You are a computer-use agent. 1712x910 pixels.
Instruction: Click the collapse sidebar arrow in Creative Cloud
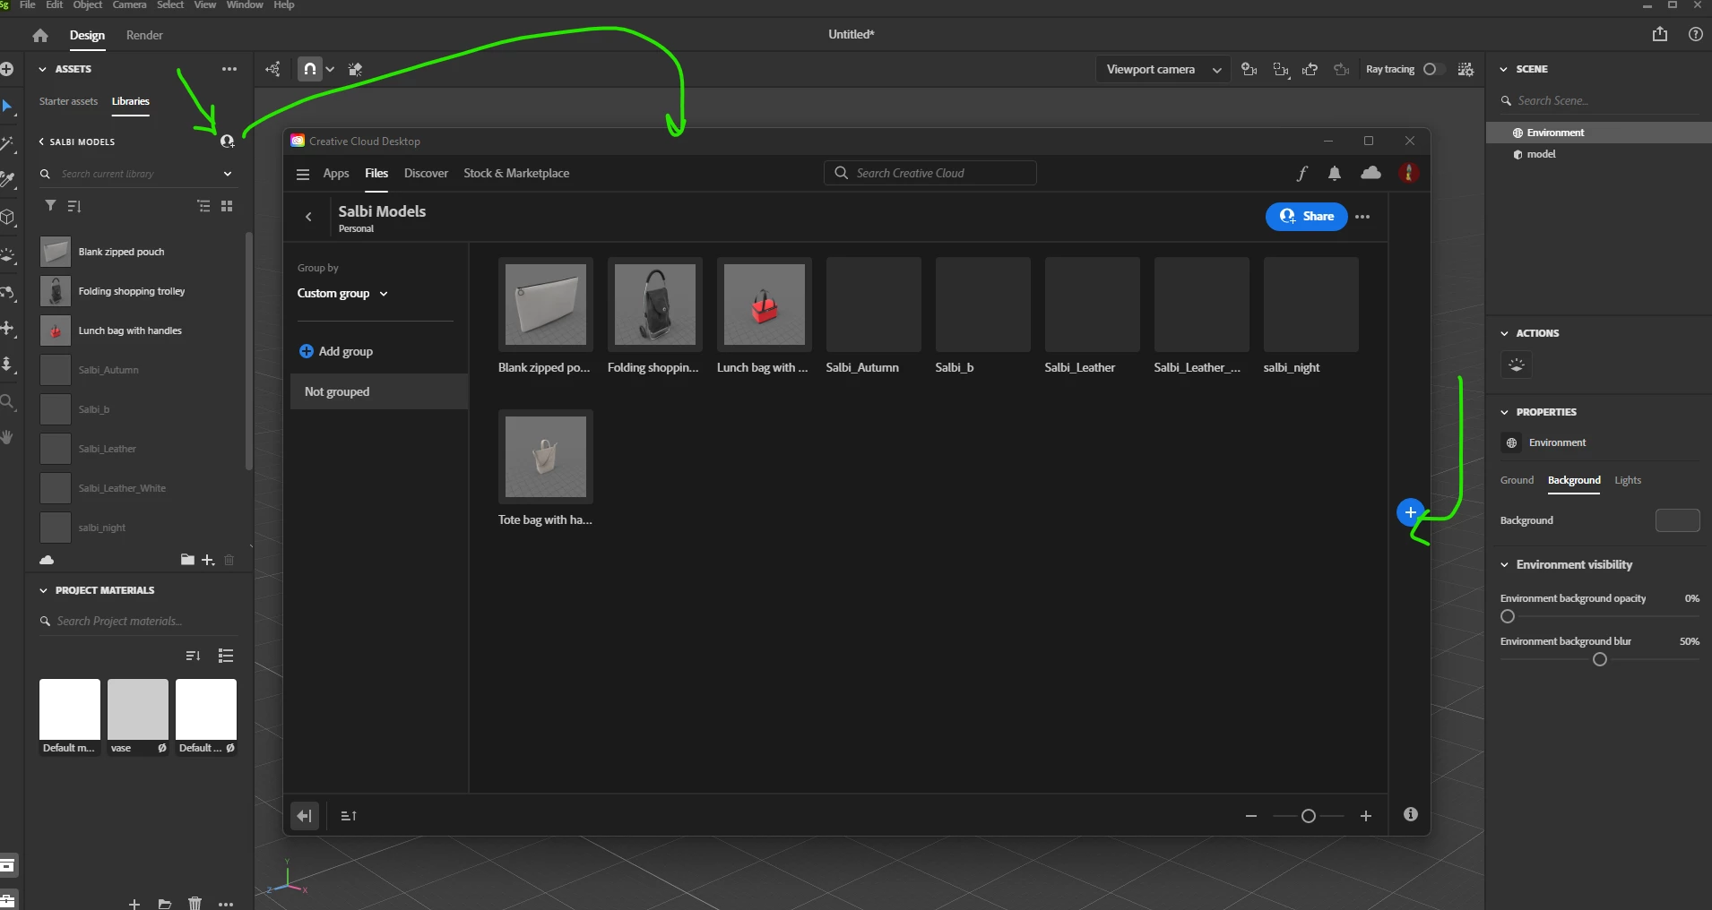(x=305, y=816)
